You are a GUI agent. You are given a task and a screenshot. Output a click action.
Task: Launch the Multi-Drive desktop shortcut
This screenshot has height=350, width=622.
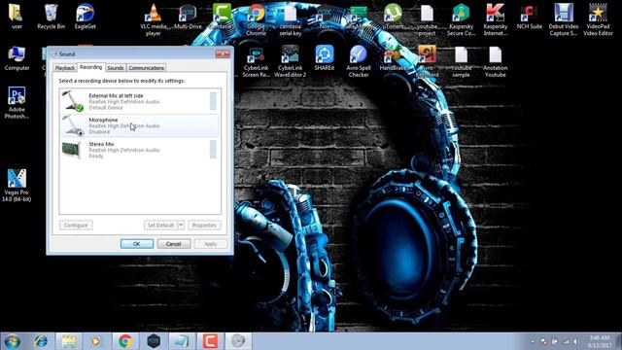coord(188,17)
